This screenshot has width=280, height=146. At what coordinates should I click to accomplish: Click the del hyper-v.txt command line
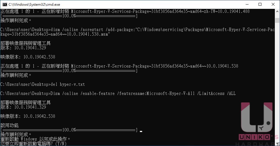43,84
